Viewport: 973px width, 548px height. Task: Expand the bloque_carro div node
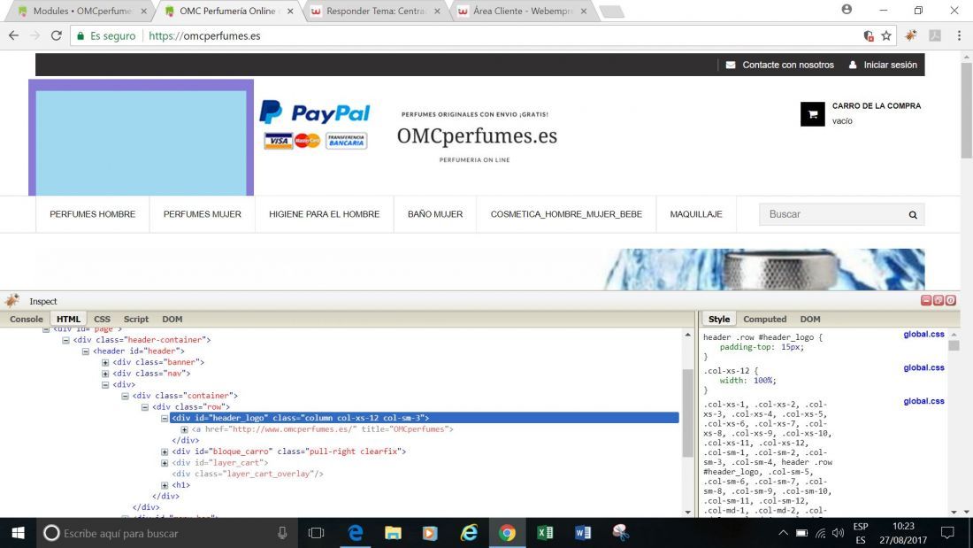[165, 452]
